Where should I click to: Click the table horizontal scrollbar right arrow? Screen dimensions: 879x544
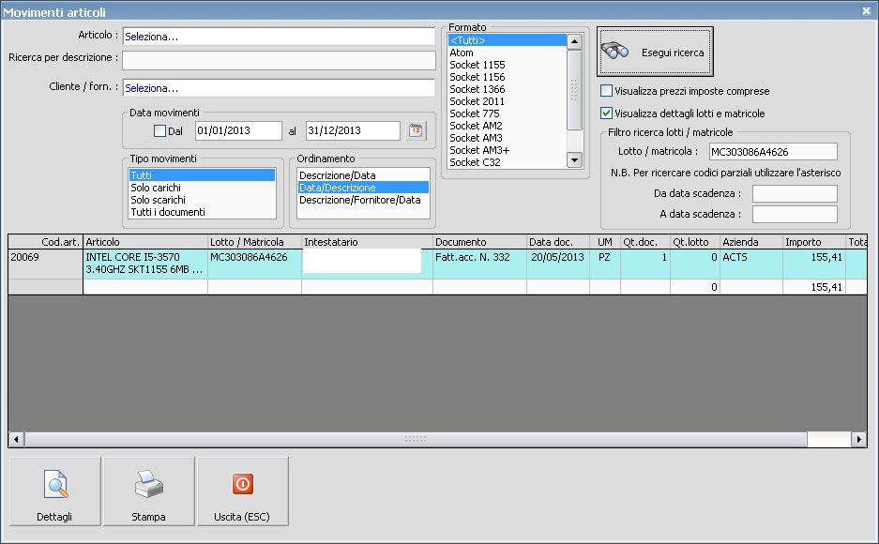coord(858,439)
